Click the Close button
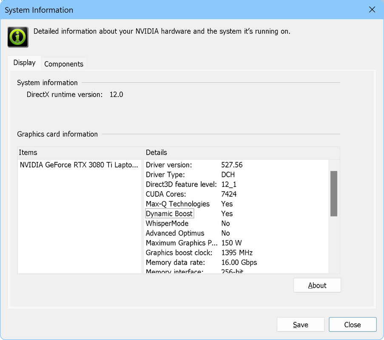This screenshot has width=384, height=340. point(353,325)
